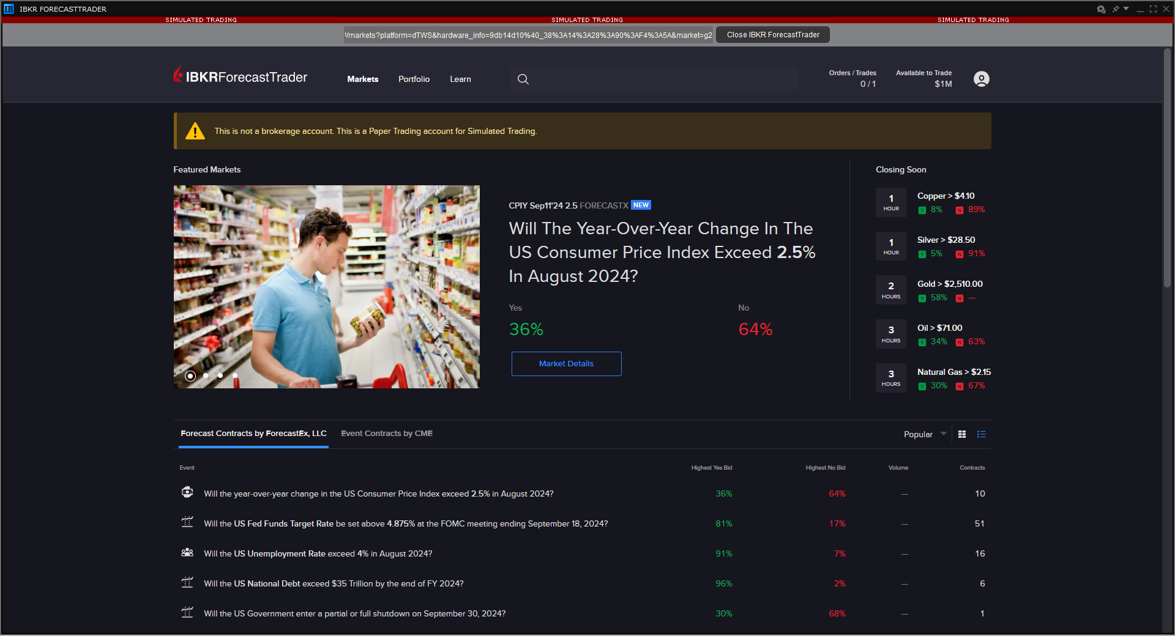This screenshot has width=1175, height=636.
Task: Click Gold green Yes icon
Action: pyautogui.click(x=922, y=298)
